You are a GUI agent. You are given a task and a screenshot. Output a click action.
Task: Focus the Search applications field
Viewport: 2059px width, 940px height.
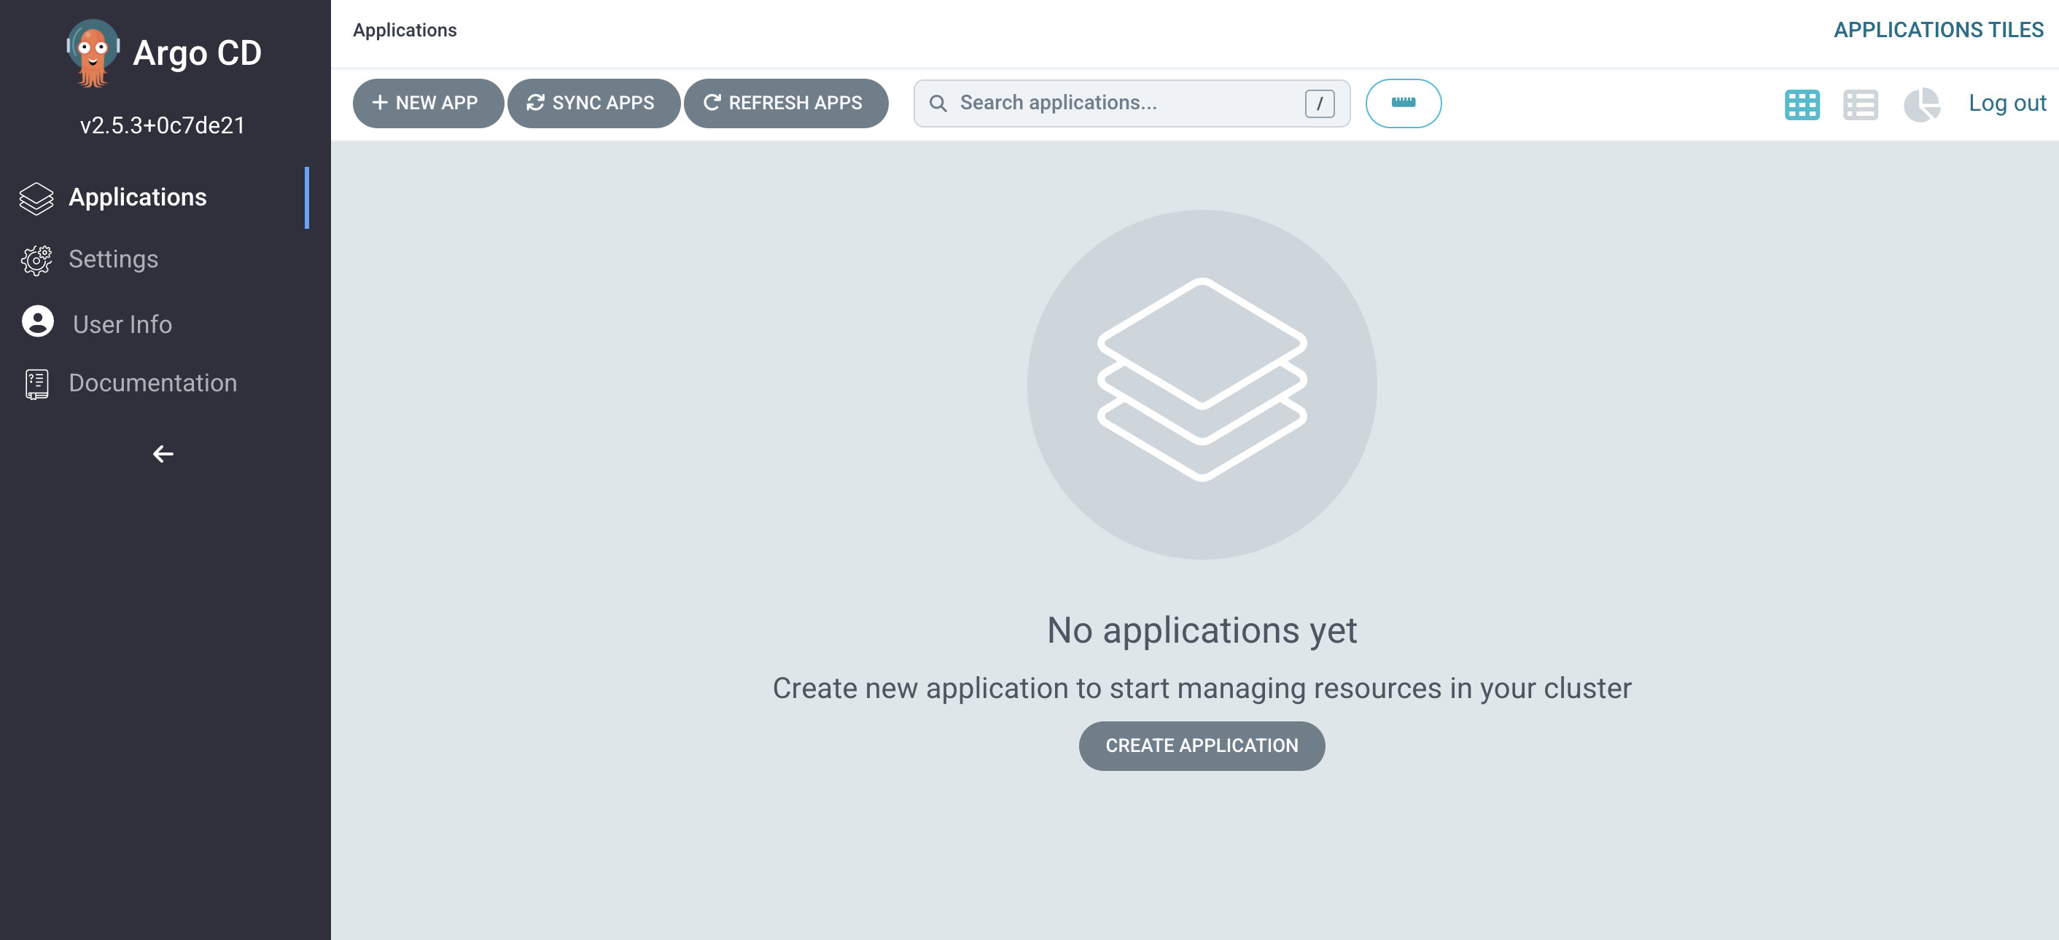(1119, 103)
